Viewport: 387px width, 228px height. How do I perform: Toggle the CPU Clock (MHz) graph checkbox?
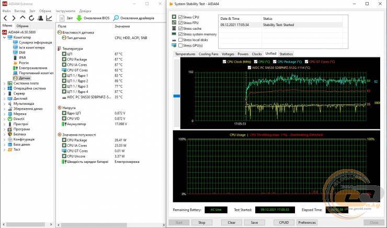coord(224,62)
